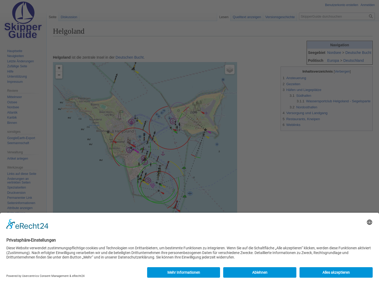
Task: Open the Mittelmeer Revier link
Action: pos(14,97)
